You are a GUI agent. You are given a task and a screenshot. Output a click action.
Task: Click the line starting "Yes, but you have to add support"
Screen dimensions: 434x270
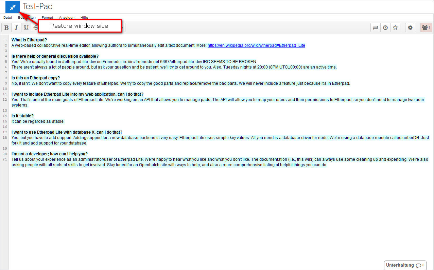click(220, 138)
